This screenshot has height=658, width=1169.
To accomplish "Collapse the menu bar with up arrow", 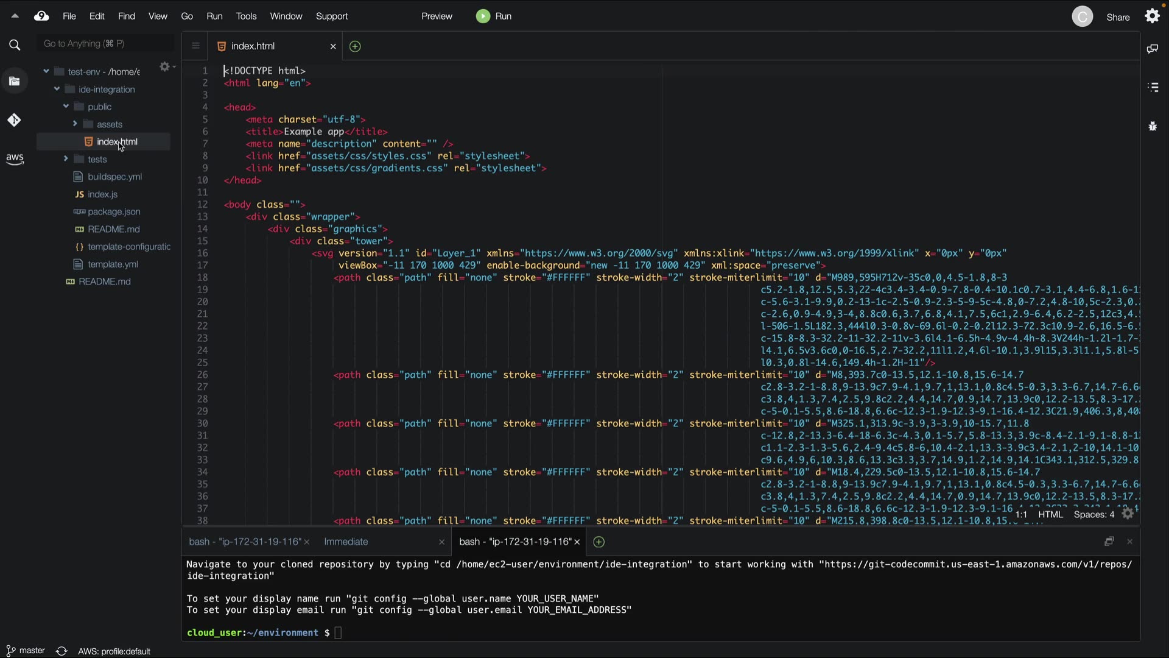I will pyautogui.click(x=15, y=16).
